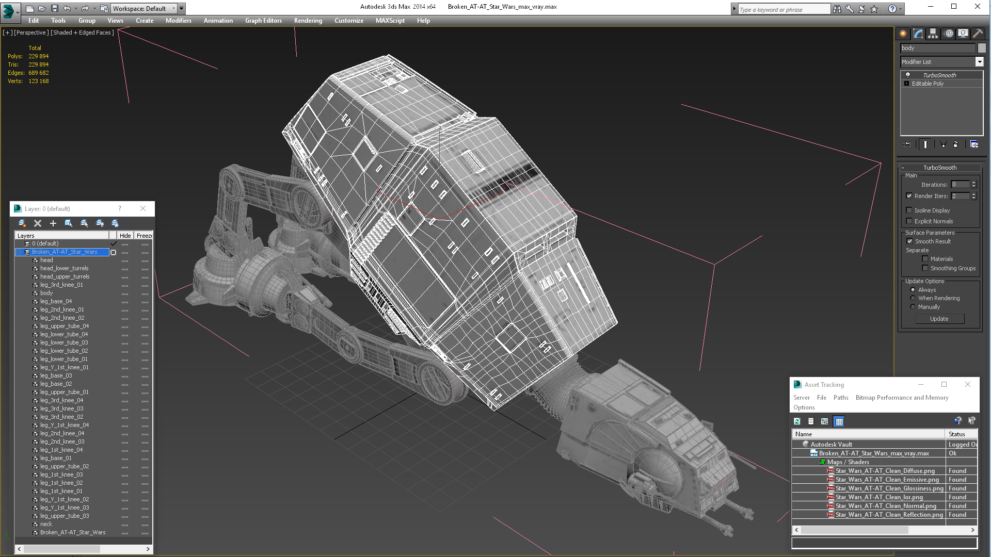
Task: Click Delete layer X icon in Layer dialog
Action: [x=37, y=223]
